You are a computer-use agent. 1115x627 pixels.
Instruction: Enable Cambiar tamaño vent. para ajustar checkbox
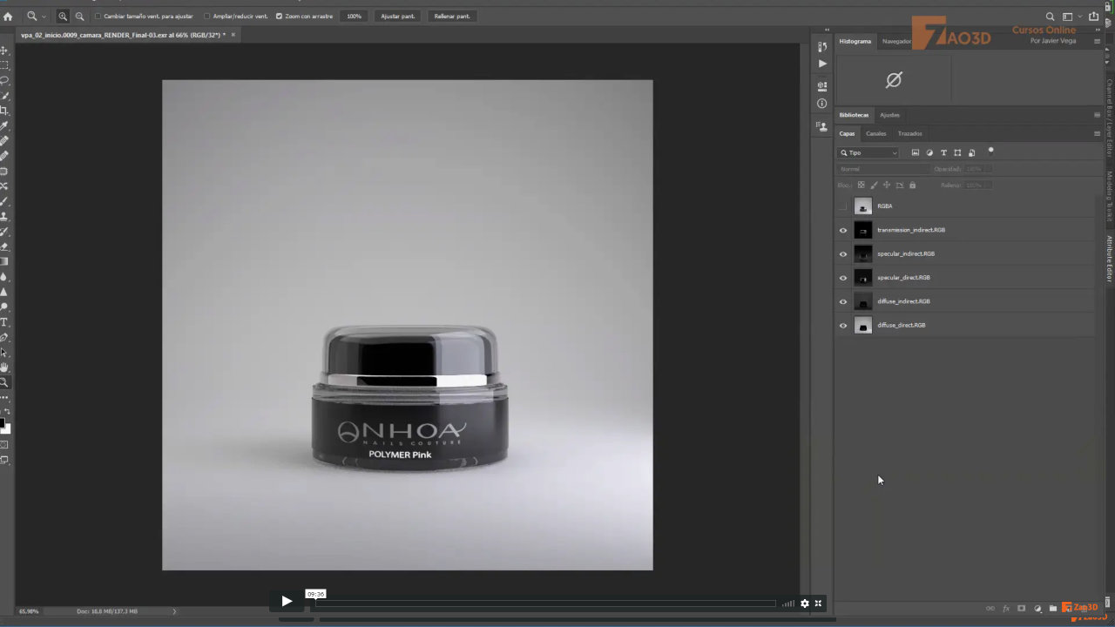[98, 16]
